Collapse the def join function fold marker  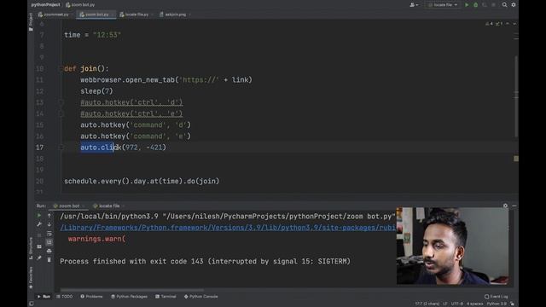coord(61,68)
